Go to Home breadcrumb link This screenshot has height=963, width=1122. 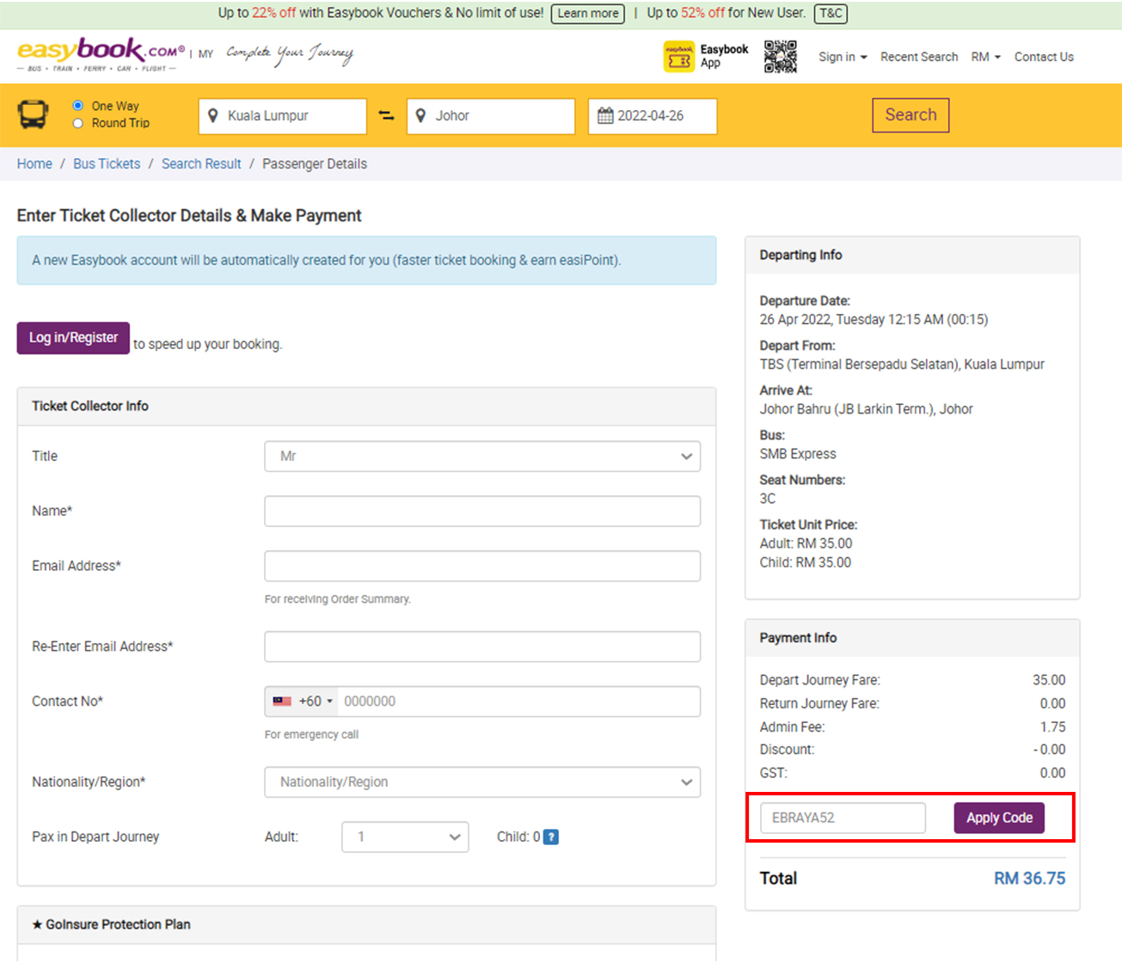[34, 163]
